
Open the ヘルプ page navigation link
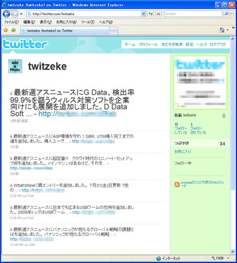202,45
